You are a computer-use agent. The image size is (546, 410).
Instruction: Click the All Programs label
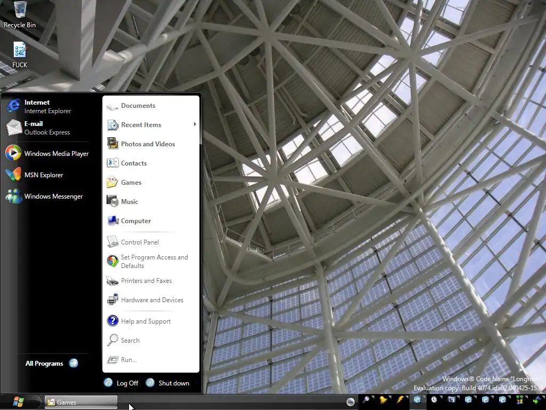(44, 363)
